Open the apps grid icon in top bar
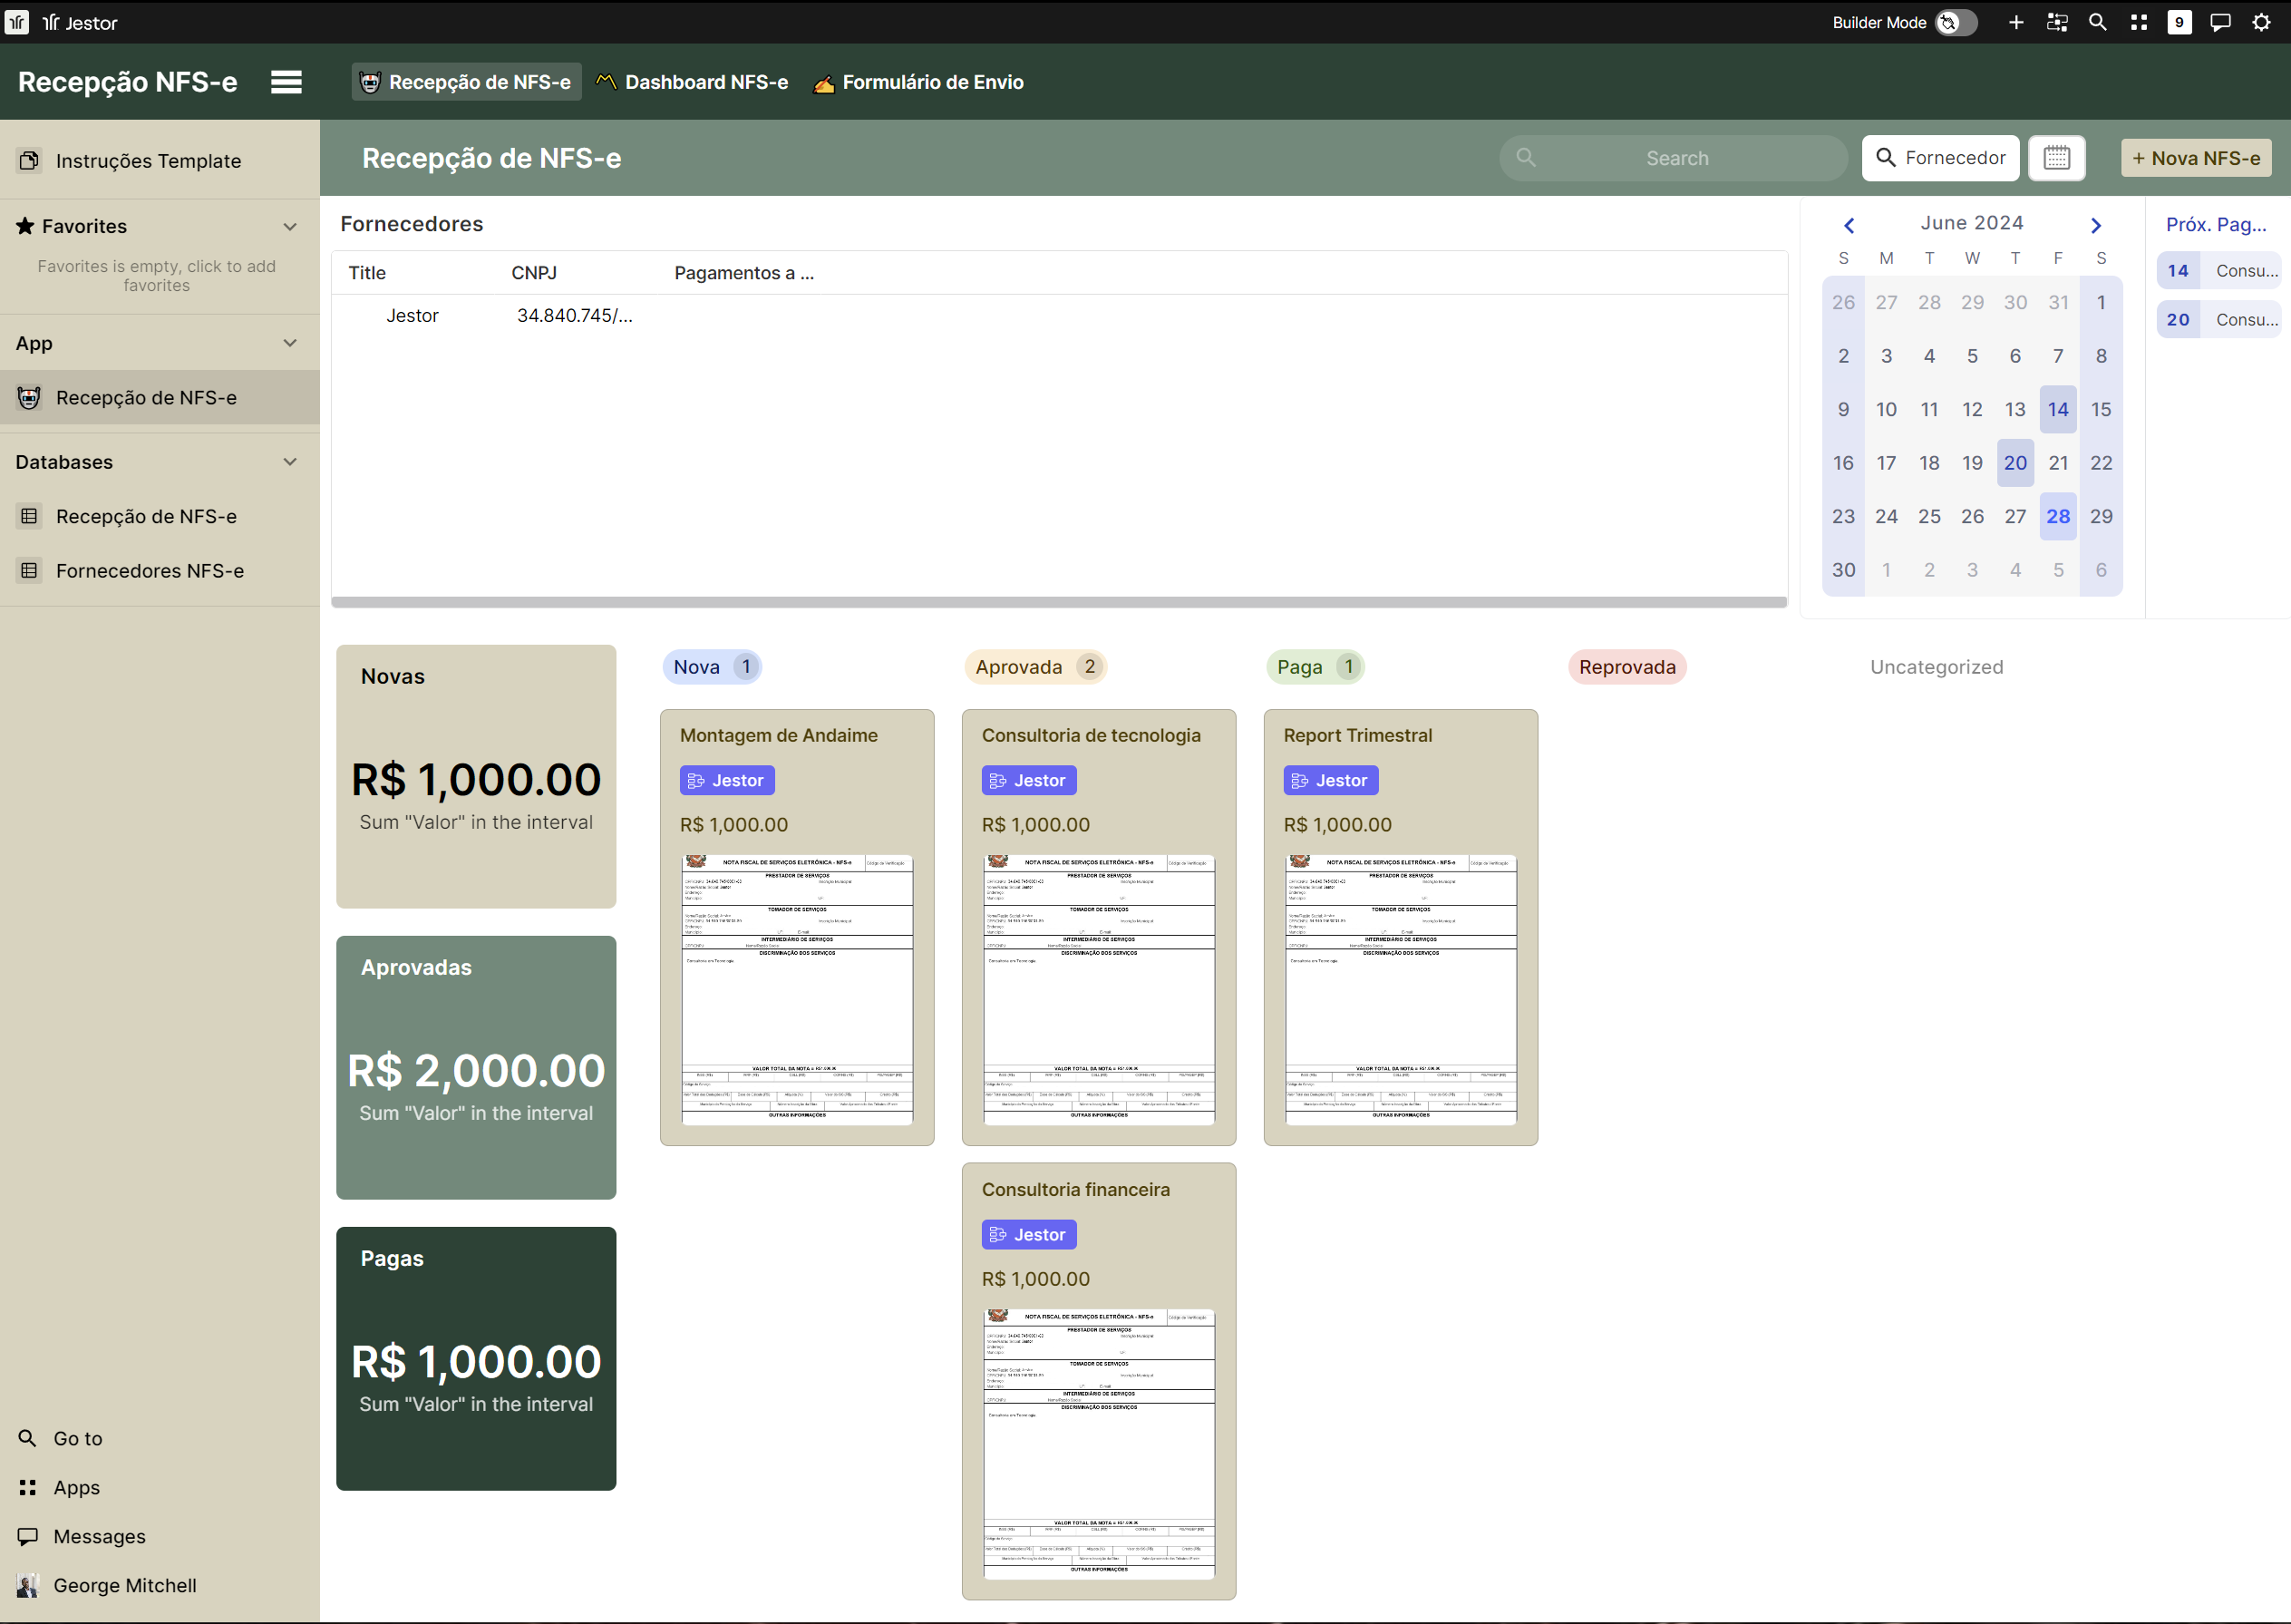2291x1624 pixels. (2139, 22)
